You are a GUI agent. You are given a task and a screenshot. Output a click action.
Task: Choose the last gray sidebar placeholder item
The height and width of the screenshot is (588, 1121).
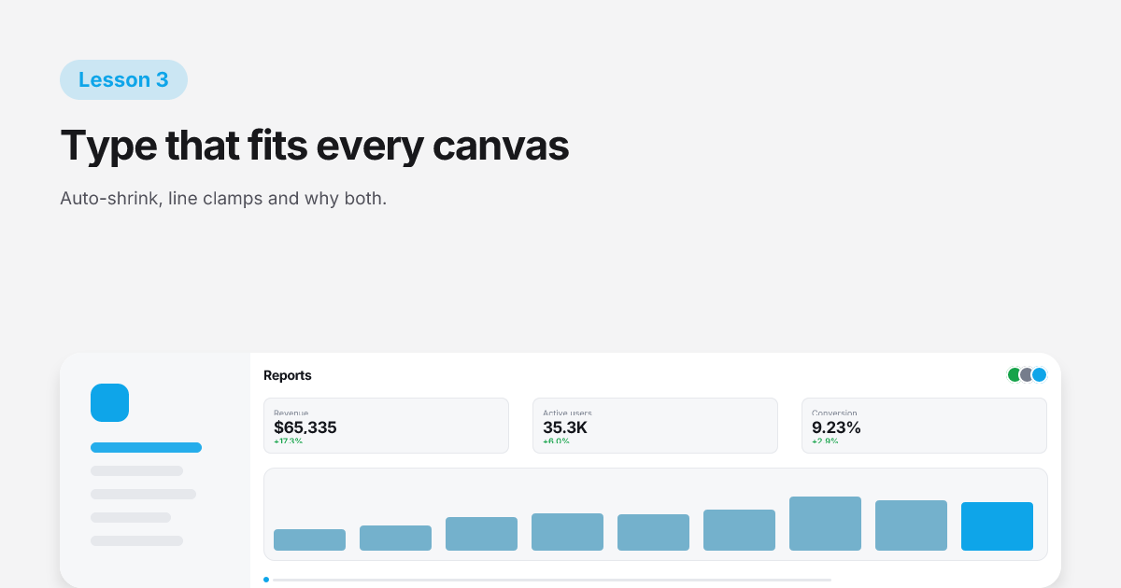tap(136, 540)
